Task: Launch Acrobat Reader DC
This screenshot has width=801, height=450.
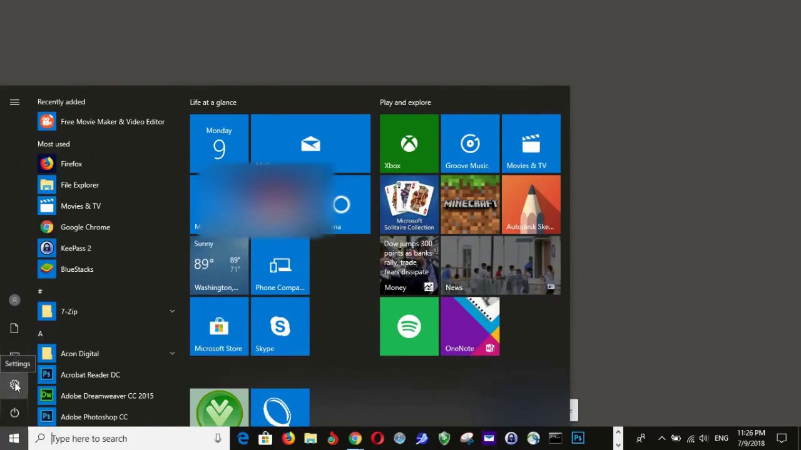Action: coord(106,375)
